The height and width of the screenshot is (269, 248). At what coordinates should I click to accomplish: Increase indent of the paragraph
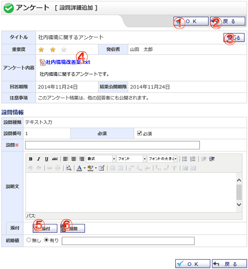tap(212, 159)
